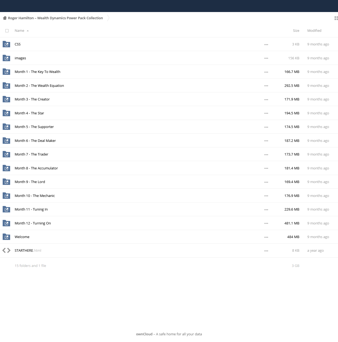338x342 pixels.
Task: Click the folder icon for Month 5
Action: tap(6, 127)
